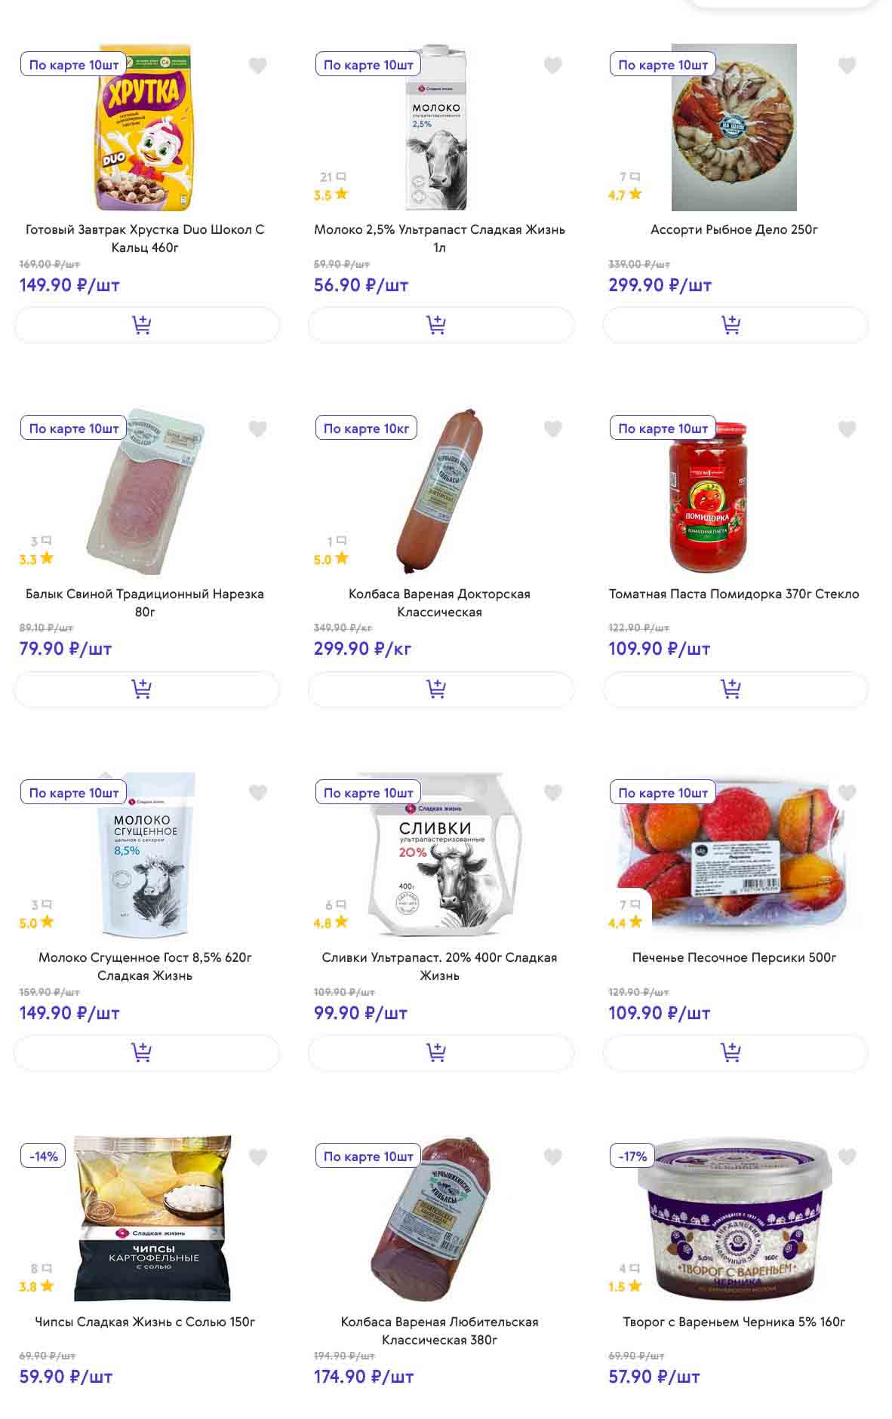Favorite the Творог с Вареньем Черника
892x1419 pixels.
coord(847,1156)
